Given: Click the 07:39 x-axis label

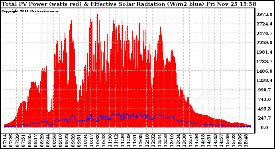Looking at the screenshot, I should click(17, 140).
